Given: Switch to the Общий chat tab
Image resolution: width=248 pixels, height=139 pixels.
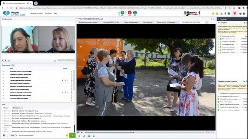Looking at the screenshot, I should point(6,108).
